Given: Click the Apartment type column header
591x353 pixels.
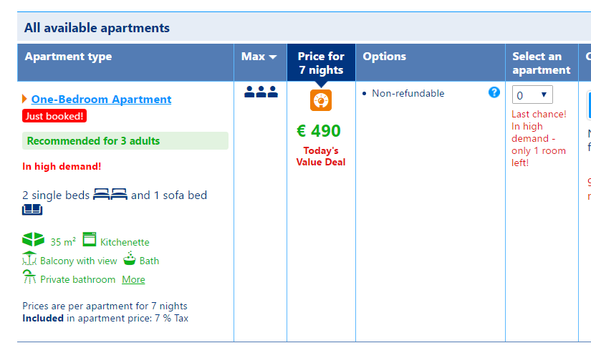Looking at the screenshot, I should point(68,57).
